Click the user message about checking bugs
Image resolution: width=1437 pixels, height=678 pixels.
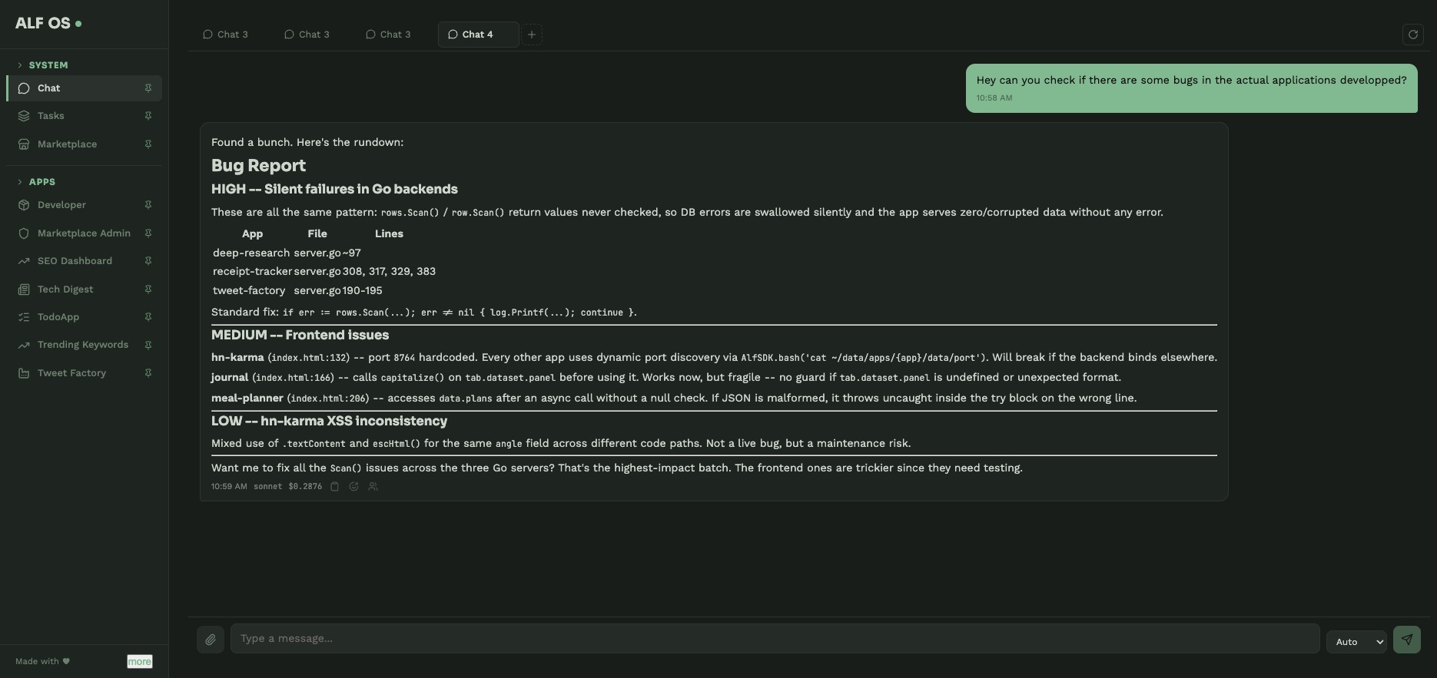[1191, 88]
